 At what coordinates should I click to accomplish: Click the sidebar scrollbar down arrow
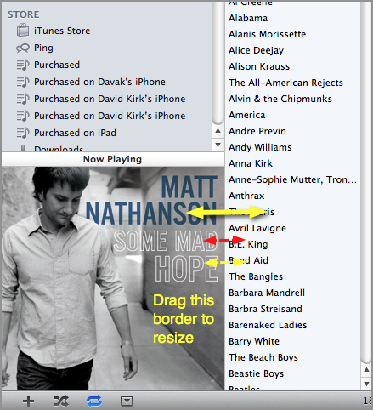218,145
